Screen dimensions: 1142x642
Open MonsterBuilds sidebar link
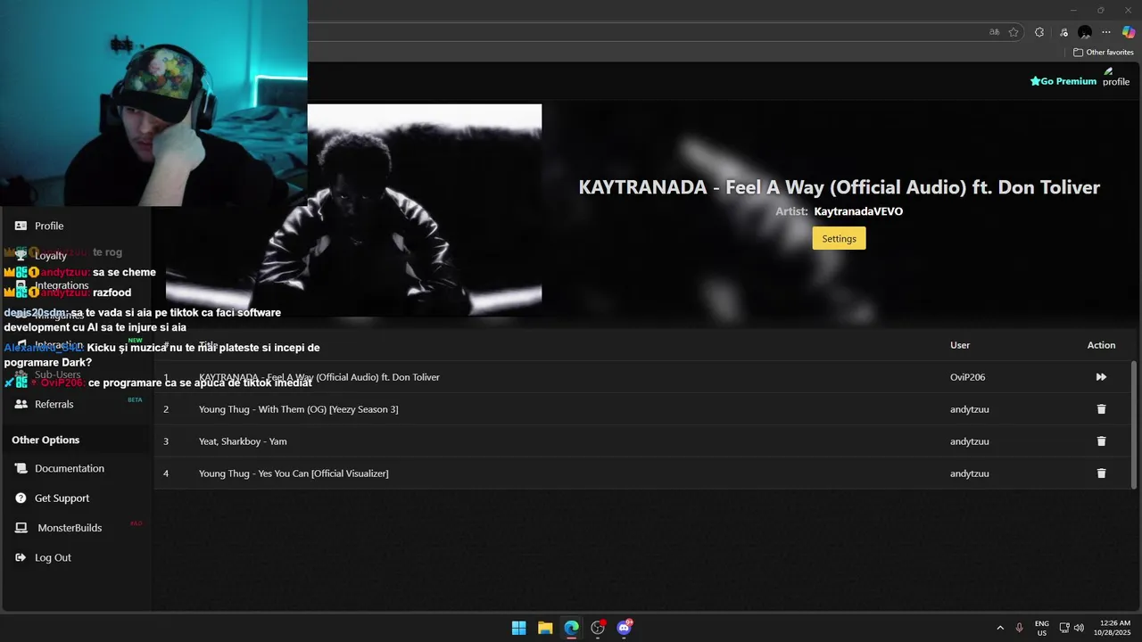coord(70,528)
